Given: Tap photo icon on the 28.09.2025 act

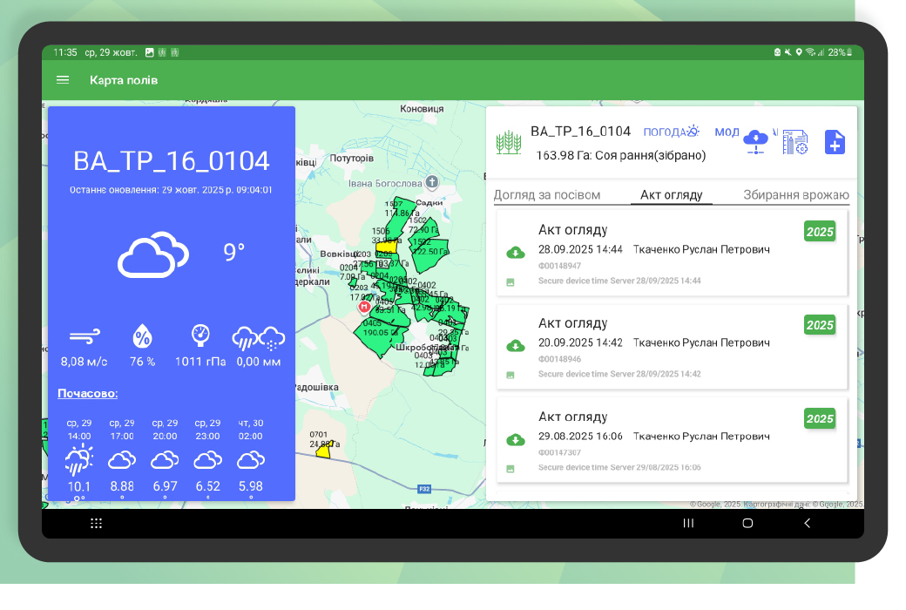Looking at the screenshot, I should [510, 282].
